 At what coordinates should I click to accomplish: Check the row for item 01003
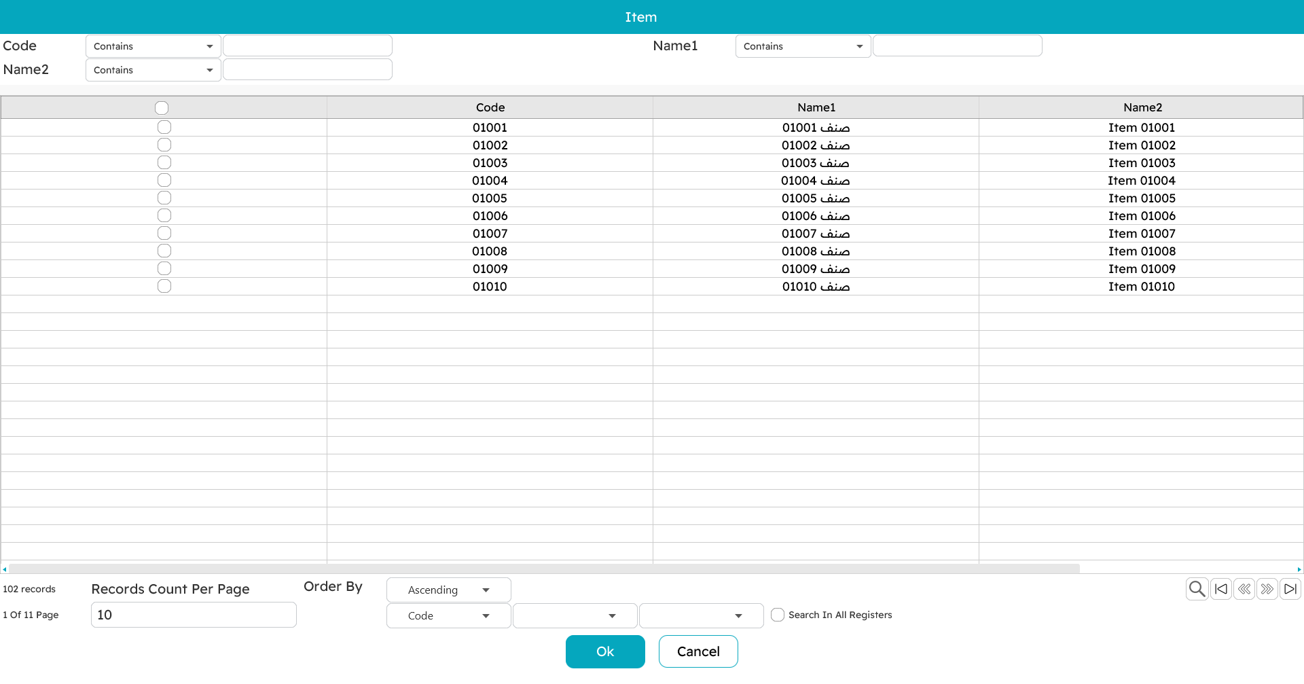(164, 162)
